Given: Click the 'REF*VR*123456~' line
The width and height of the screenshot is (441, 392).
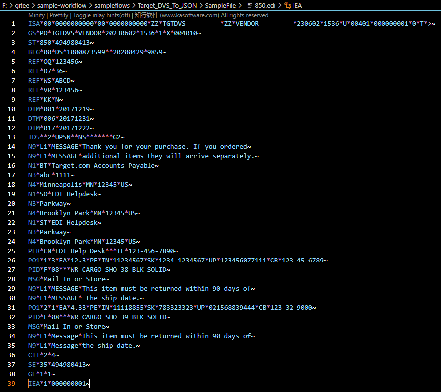Looking at the screenshot, I should (55, 90).
